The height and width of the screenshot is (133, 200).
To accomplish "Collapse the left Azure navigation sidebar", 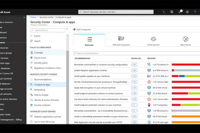I will 24,17.
